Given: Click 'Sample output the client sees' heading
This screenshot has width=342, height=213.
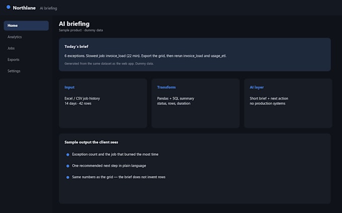Looking at the screenshot, I should 91,142.
